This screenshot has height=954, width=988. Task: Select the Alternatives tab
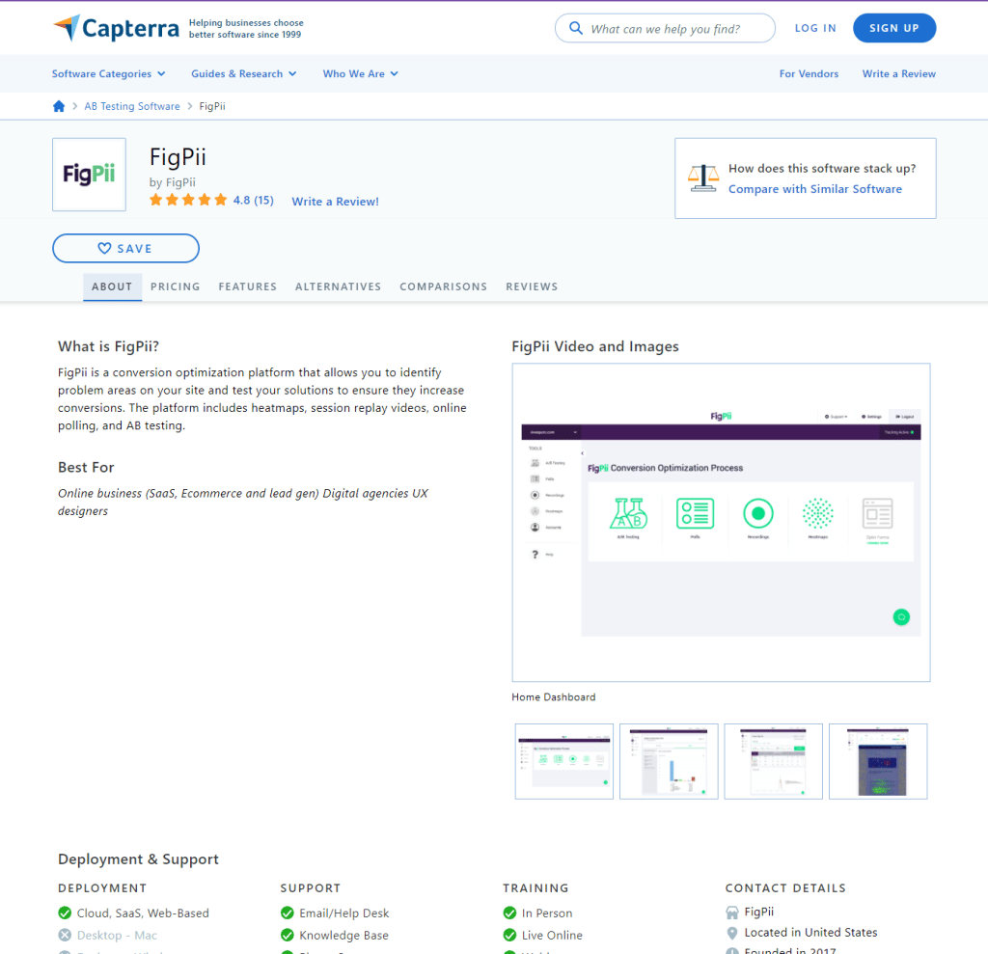(338, 286)
